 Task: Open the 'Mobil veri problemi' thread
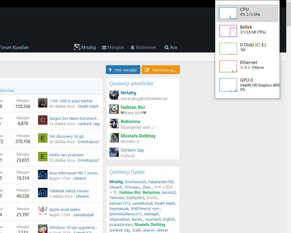[66, 155]
